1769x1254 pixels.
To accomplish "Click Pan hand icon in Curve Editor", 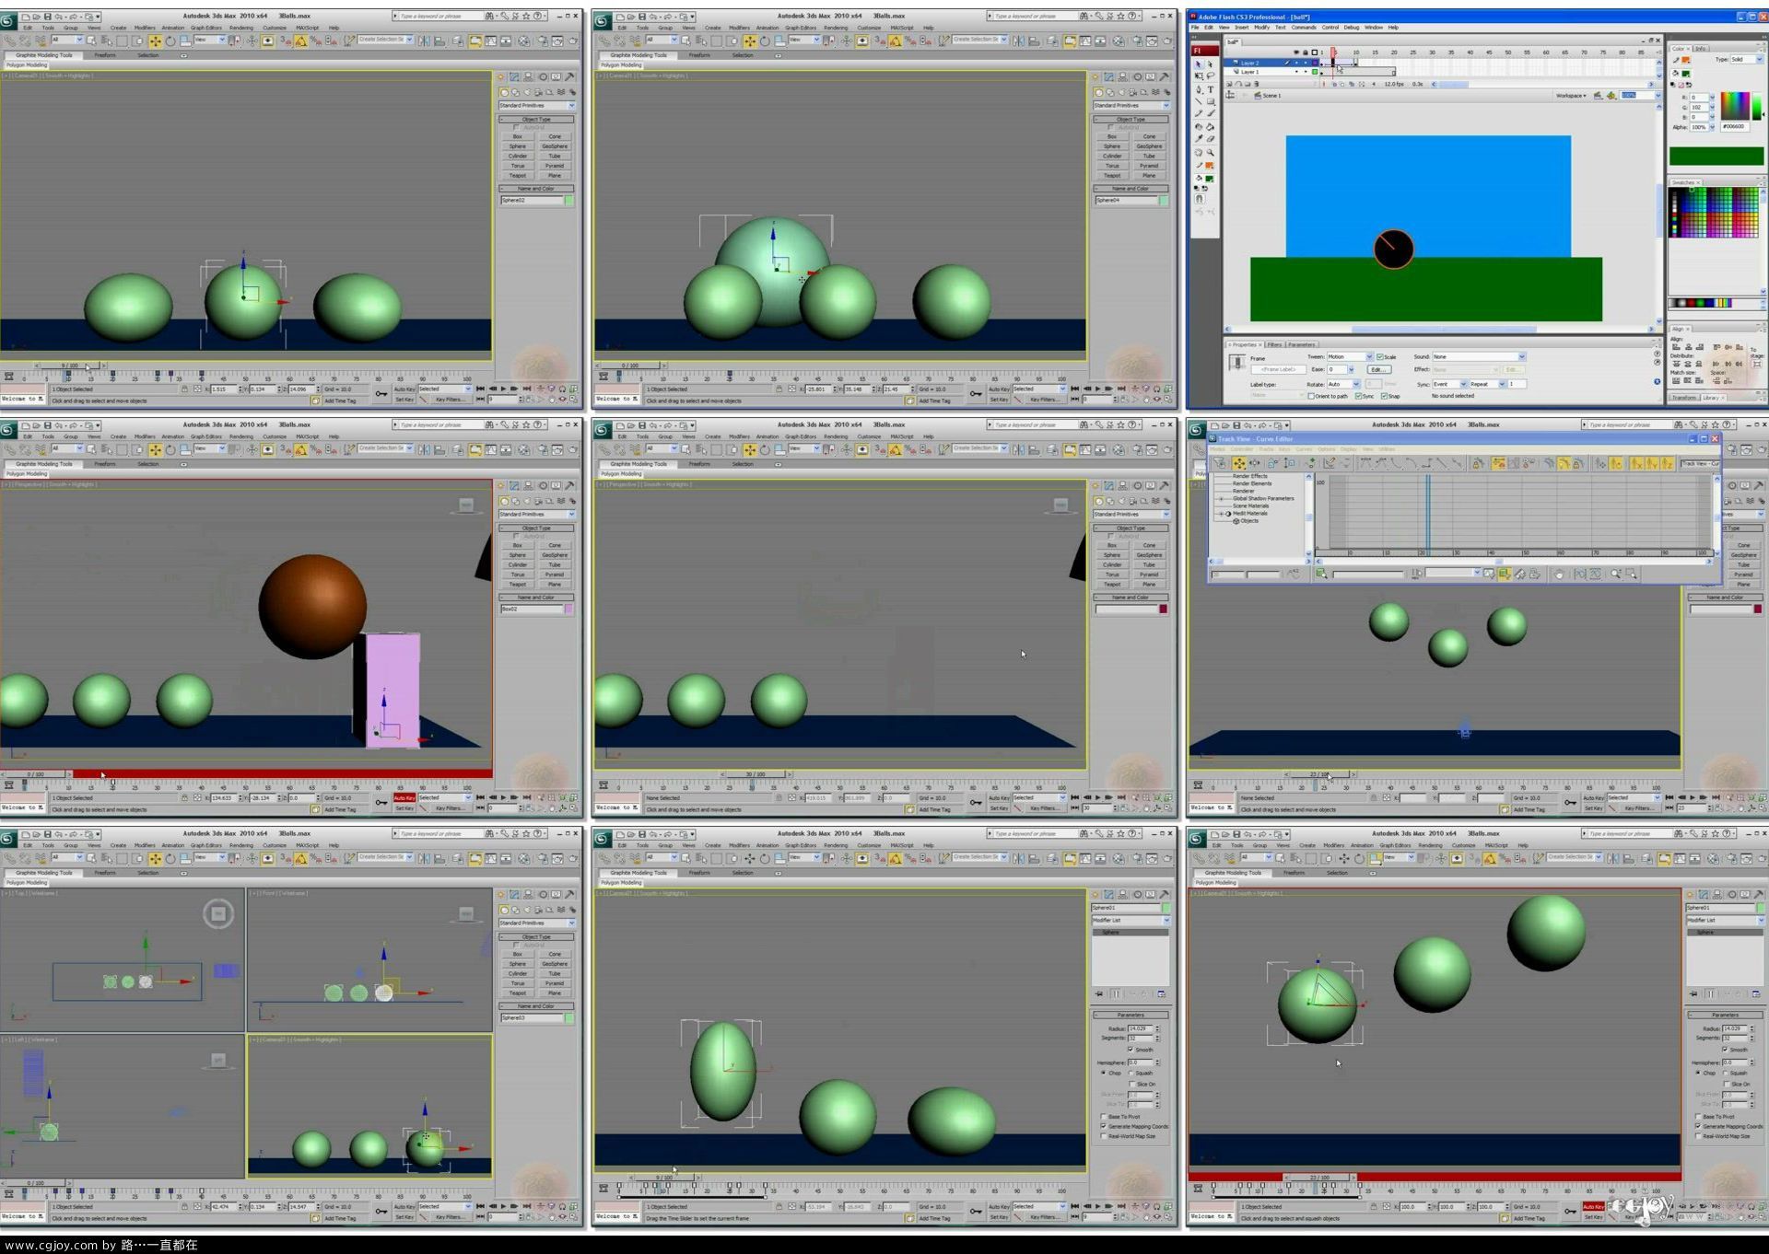I will (1559, 574).
